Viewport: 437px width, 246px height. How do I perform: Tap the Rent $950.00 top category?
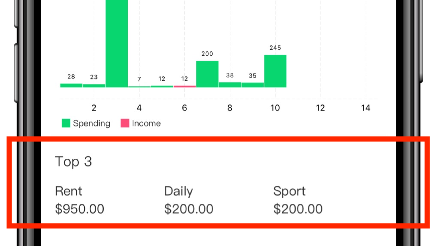(x=80, y=200)
